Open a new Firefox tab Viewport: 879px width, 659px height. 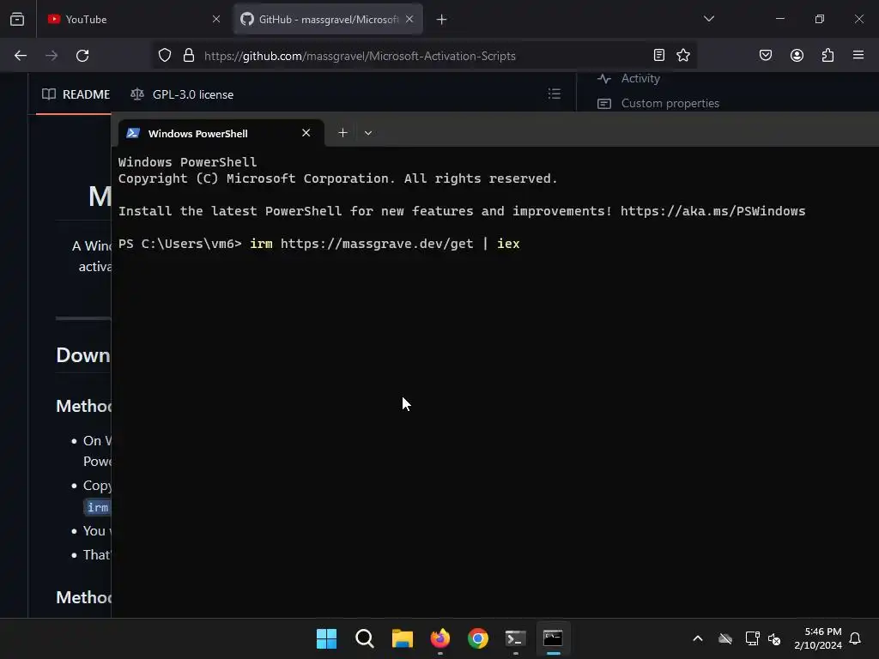click(x=442, y=20)
